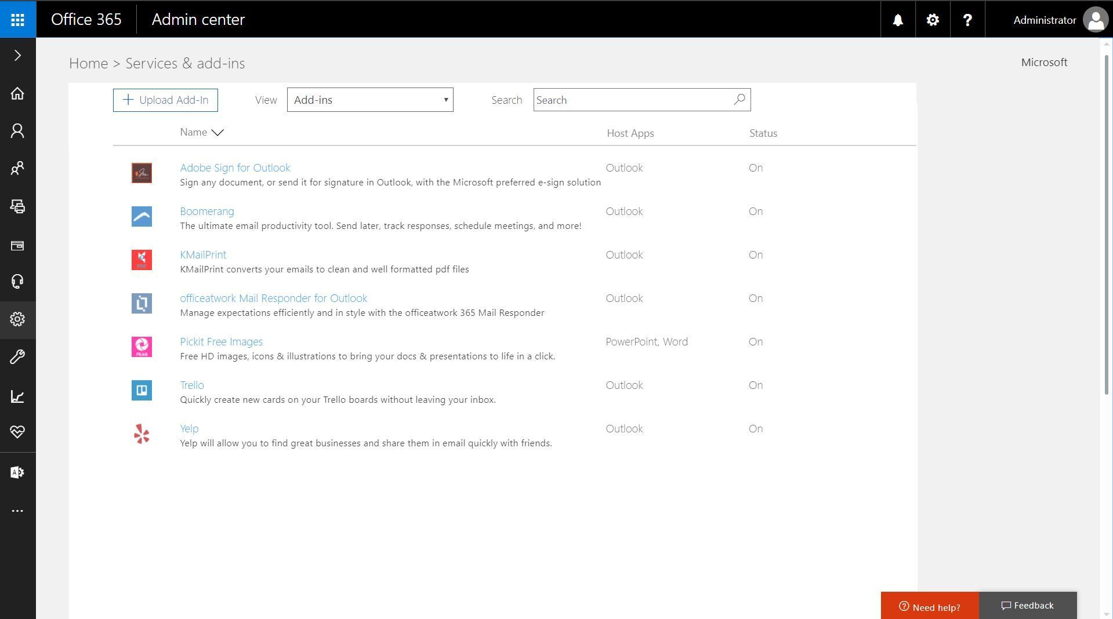Open Billing using the card icon
1113x619 pixels.
click(17, 245)
